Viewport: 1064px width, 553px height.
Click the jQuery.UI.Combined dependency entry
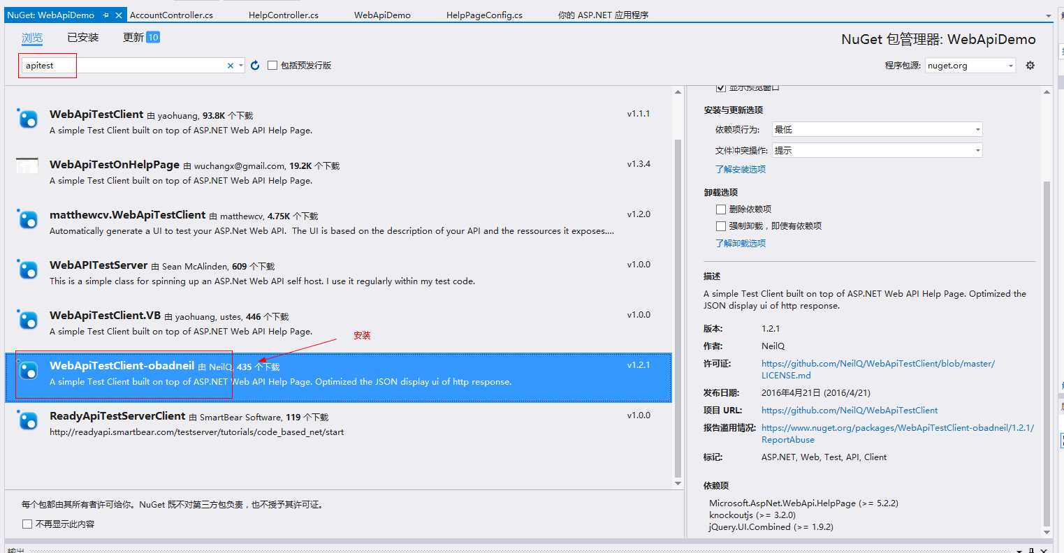point(771,526)
